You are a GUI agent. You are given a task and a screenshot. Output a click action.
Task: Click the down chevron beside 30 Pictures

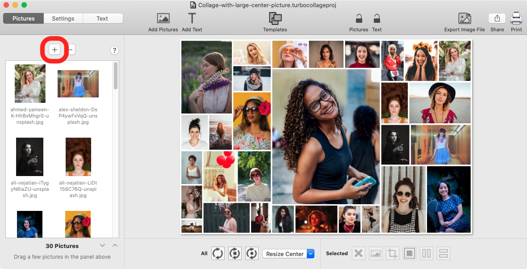click(x=102, y=245)
